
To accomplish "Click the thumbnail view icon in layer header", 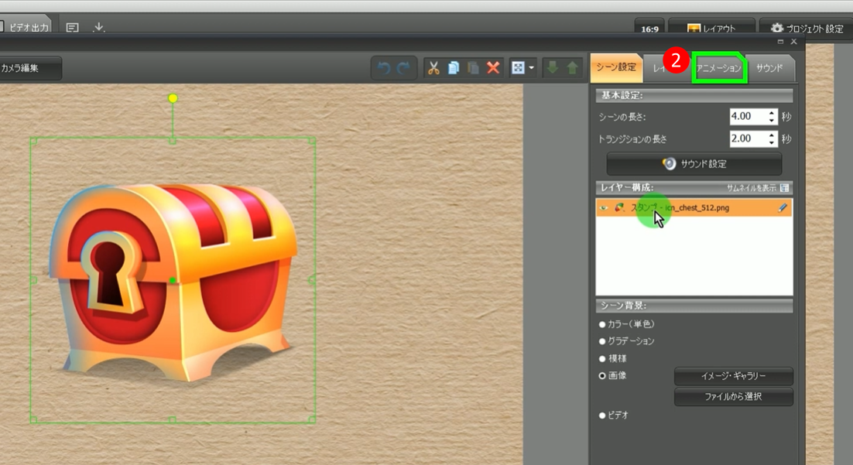I will pyautogui.click(x=785, y=188).
